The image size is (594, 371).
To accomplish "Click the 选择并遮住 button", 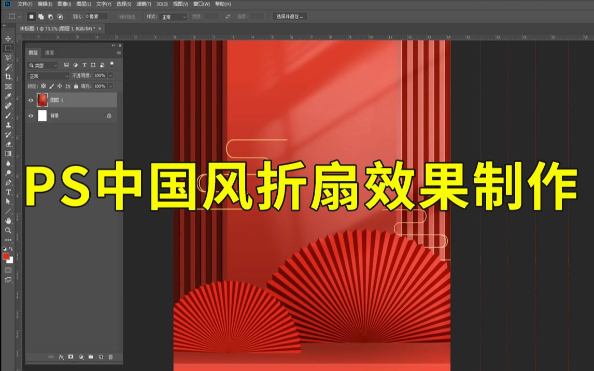I will 290,16.
